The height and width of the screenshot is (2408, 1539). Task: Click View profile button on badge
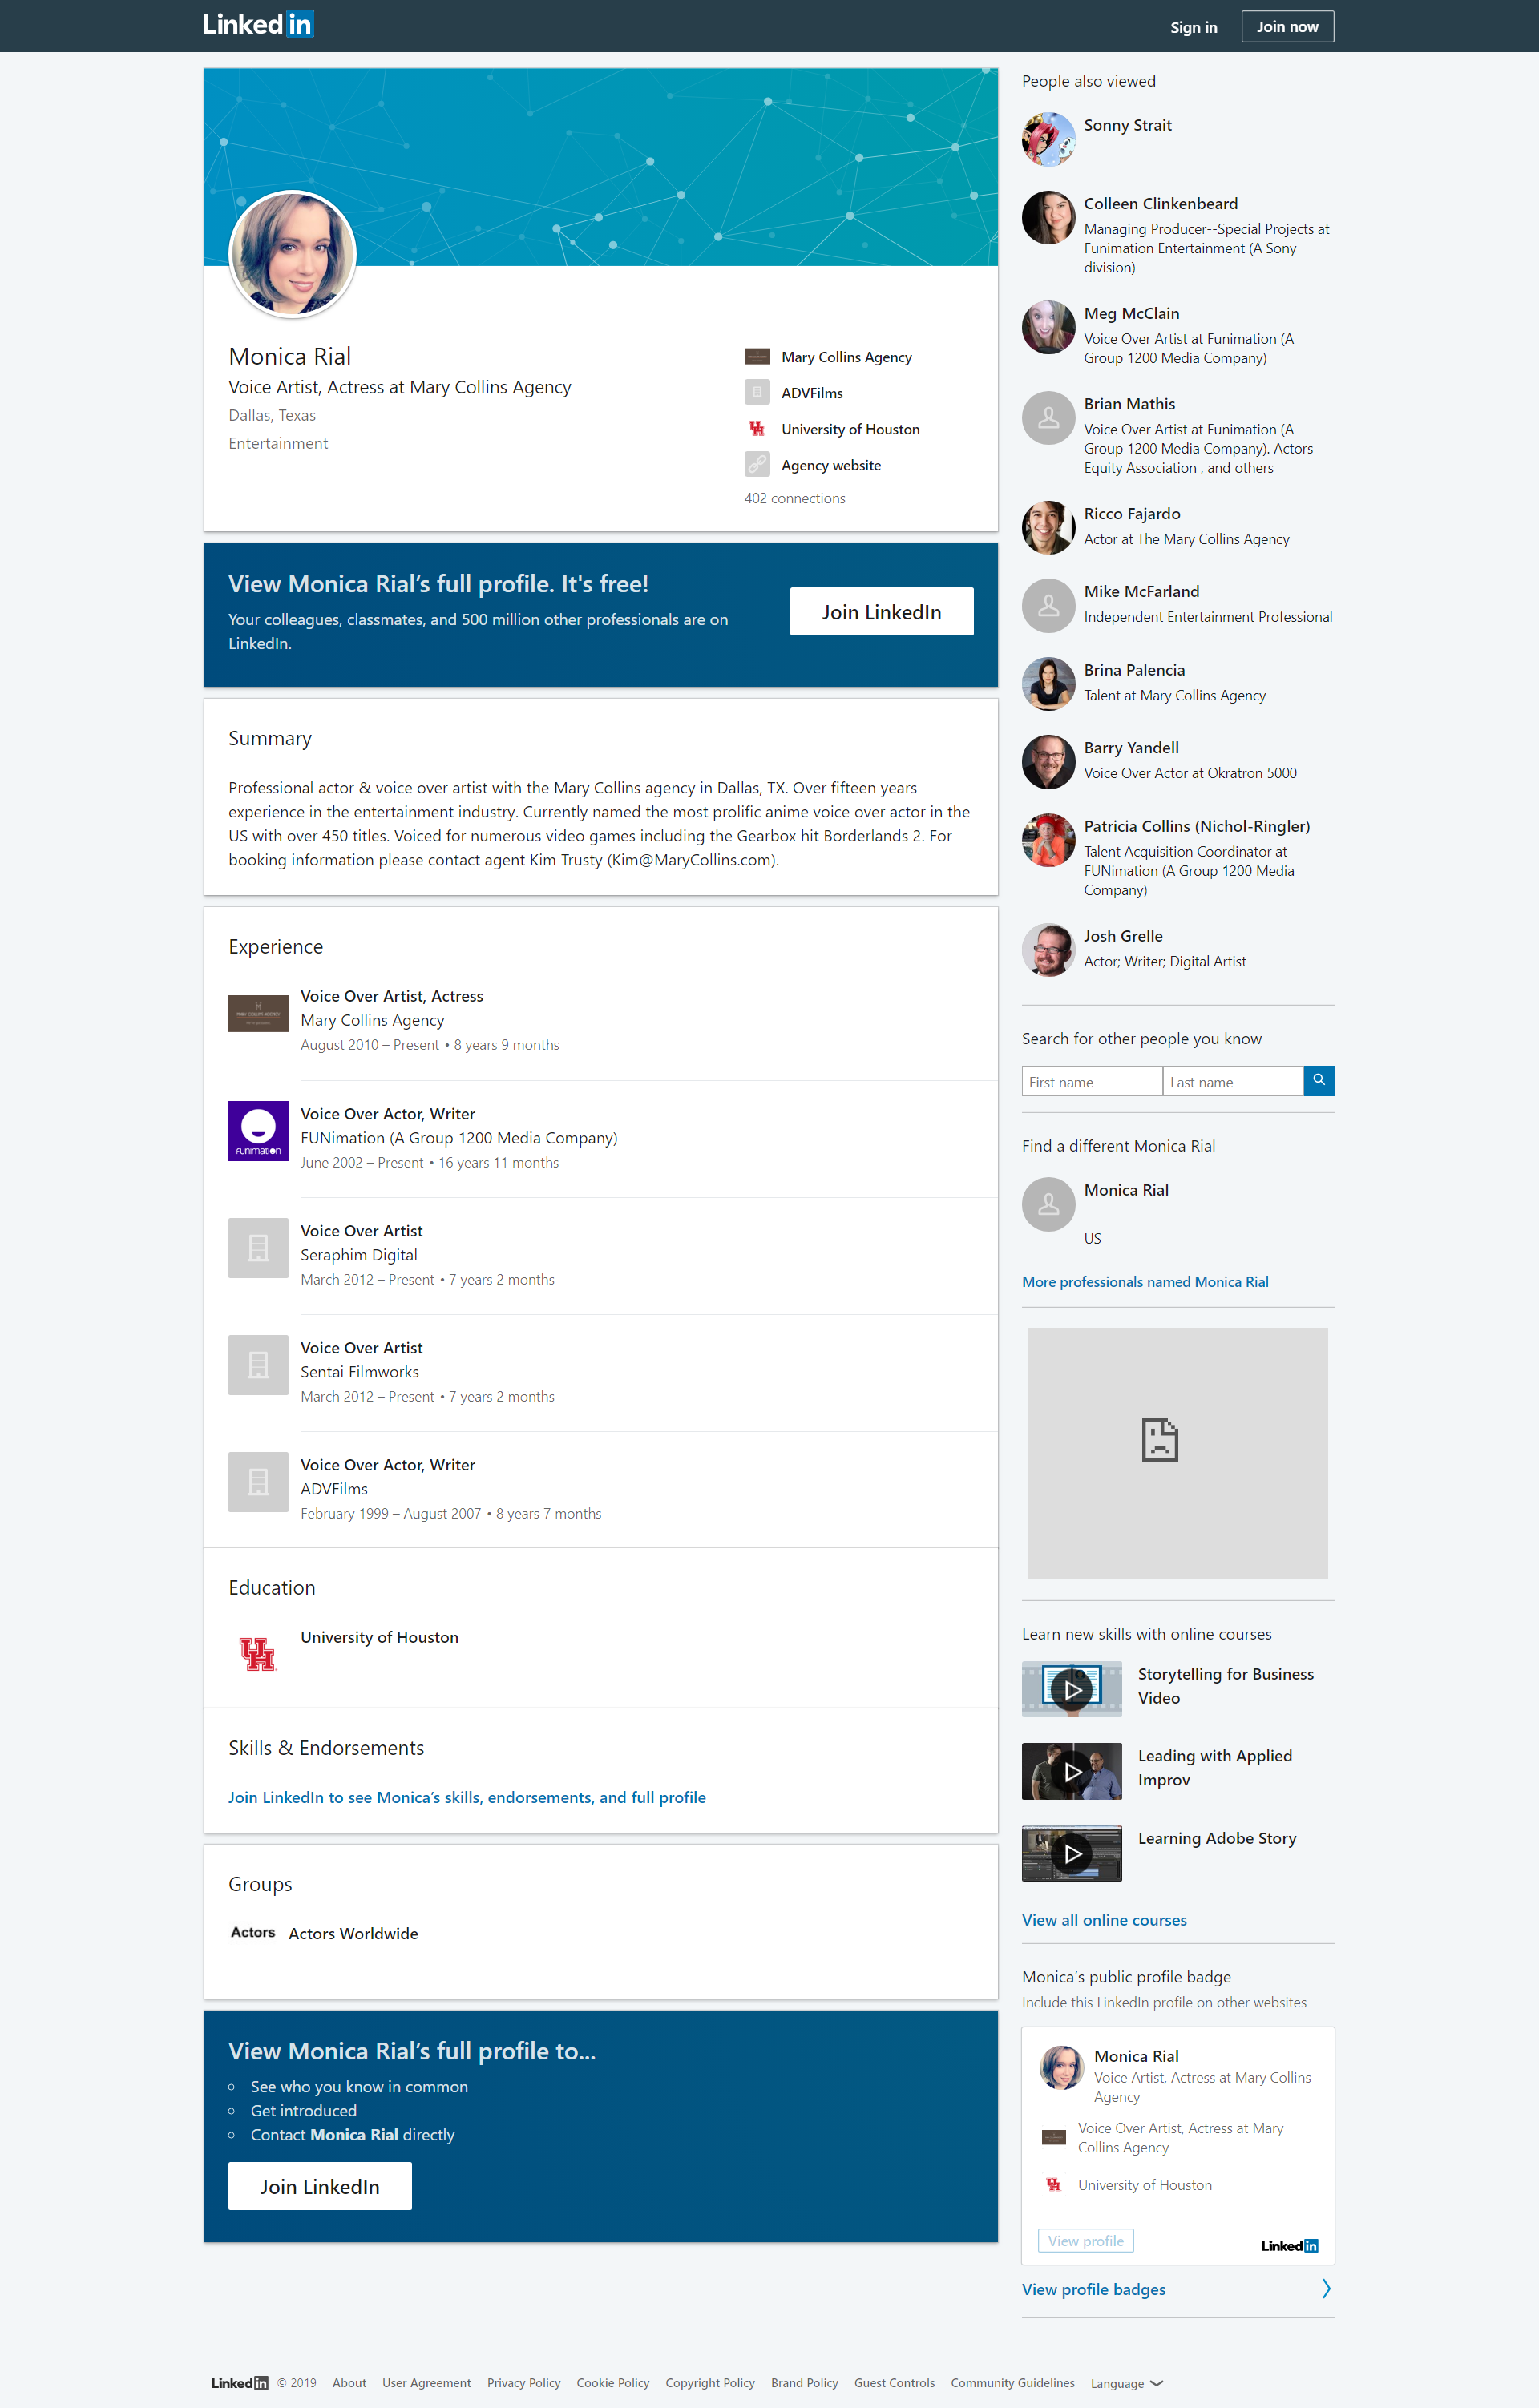pos(1085,2241)
